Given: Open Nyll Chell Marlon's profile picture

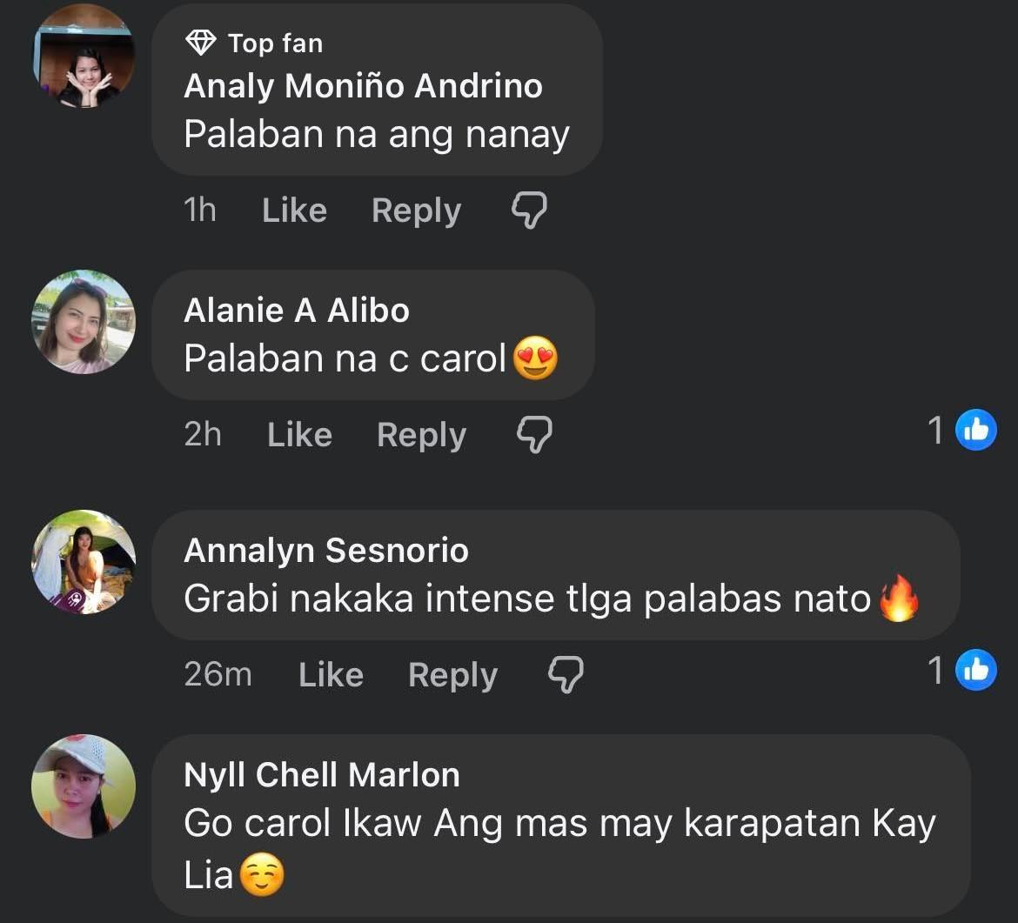Looking at the screenshot, I should tap(84, 786).
